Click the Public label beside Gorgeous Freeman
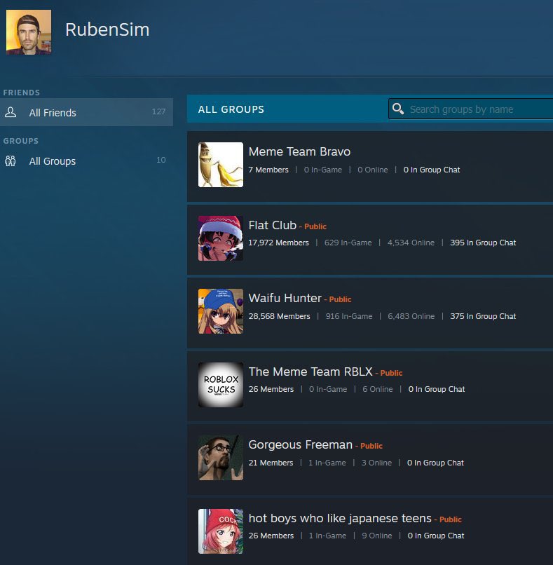This screenshot has width=553, height=565. click(371, 446)
